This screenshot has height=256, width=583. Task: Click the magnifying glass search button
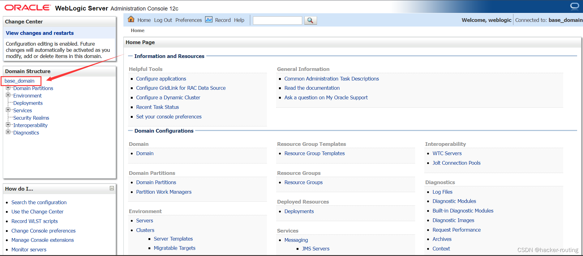[311, 20]
